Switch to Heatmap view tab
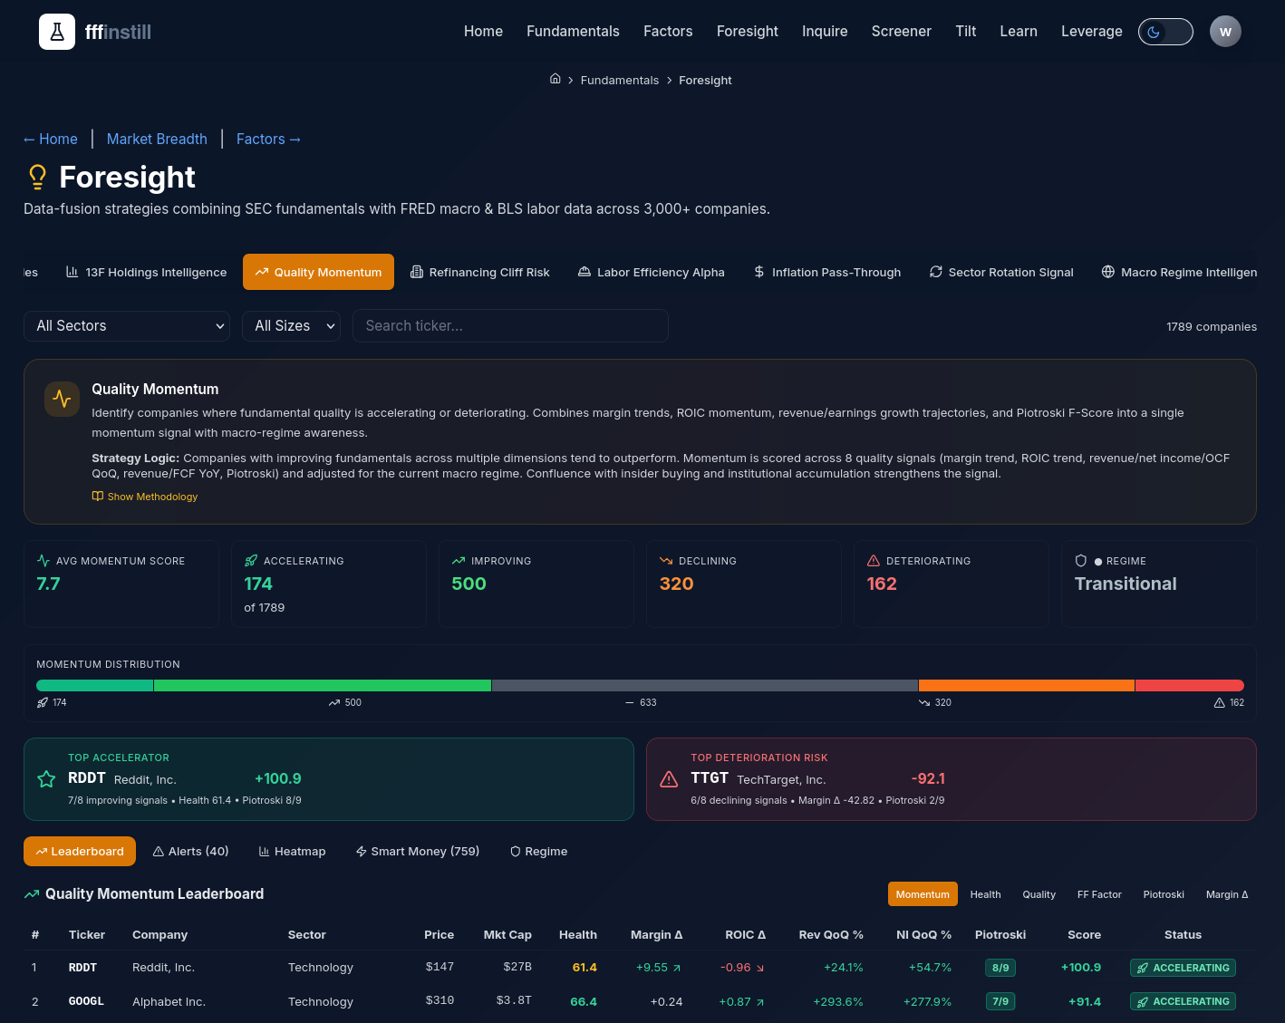This screenshot has width=1285, height=1023. pyautogui.click(x=292, y=852)
